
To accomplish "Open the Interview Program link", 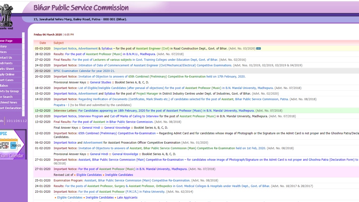I will tap(90, 116).
